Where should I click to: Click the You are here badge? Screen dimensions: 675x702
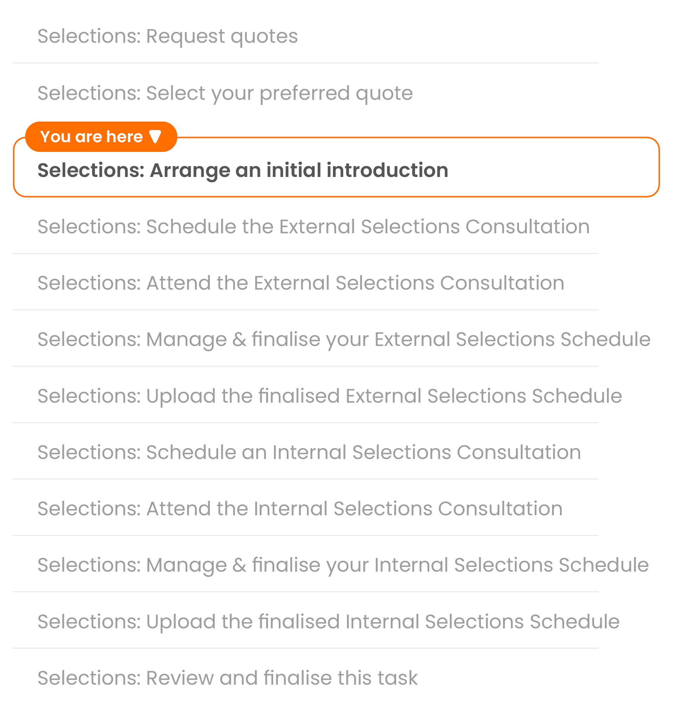101,136
